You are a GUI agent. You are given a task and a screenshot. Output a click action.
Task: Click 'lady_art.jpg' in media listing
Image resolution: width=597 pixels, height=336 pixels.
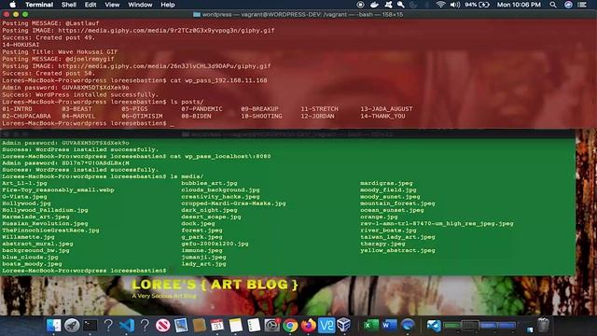203,264
